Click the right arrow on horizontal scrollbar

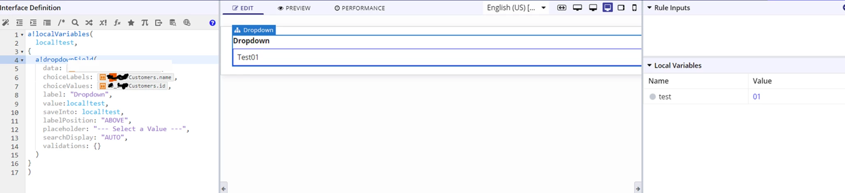pyautogui.click(x=638, y=188)
